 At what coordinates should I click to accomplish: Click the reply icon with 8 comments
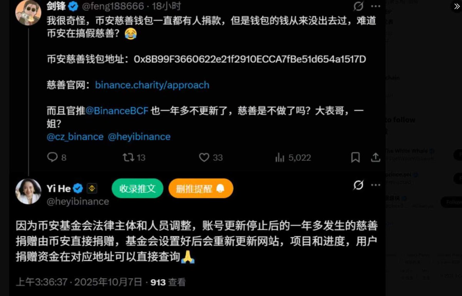tap(52, 157)
